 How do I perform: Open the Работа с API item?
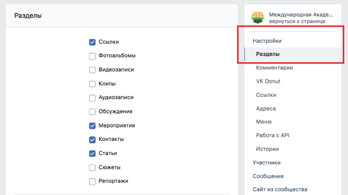(273, 135)
